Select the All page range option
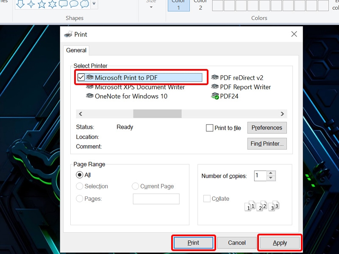 [x=80, y=175]
